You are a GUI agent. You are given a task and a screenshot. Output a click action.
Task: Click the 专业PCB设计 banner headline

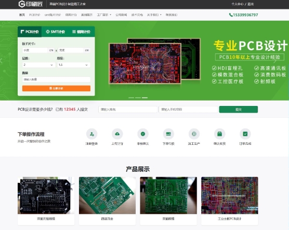251,46
